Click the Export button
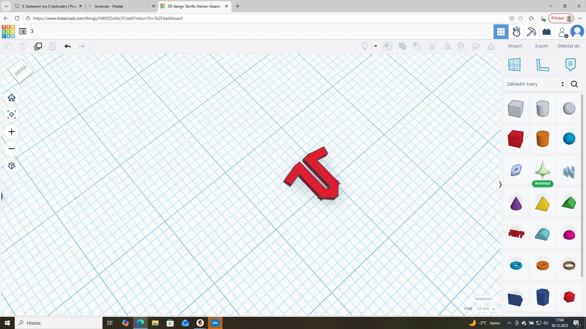The width and height of the screenshot is (586, 329). [541, 46]
